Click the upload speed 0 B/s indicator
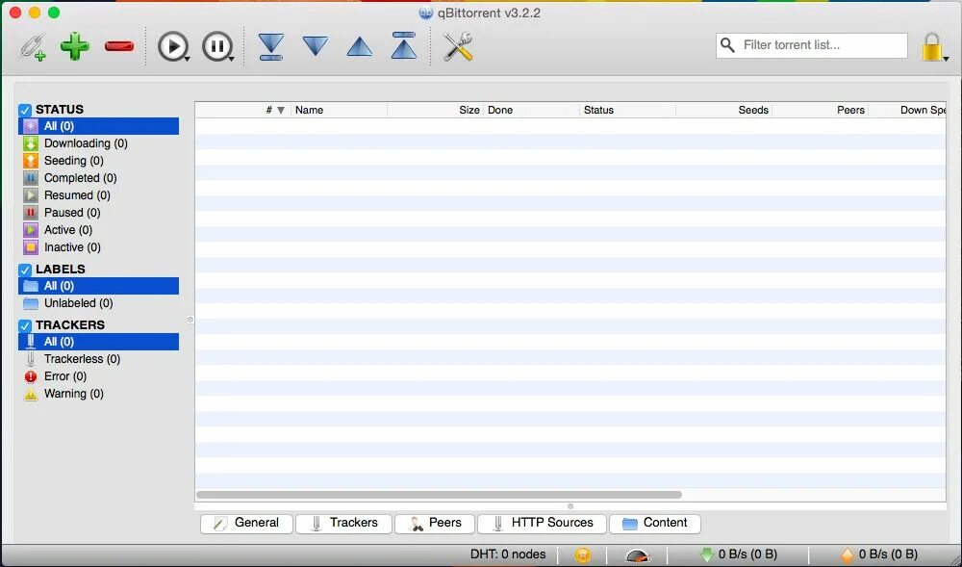The width and height of the screenshot is (962, 567). click(878, 554)
